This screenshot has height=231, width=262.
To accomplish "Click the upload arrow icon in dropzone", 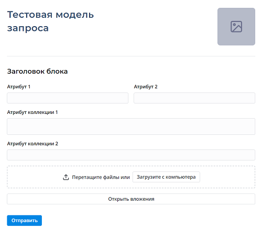I will click(66, 177).
